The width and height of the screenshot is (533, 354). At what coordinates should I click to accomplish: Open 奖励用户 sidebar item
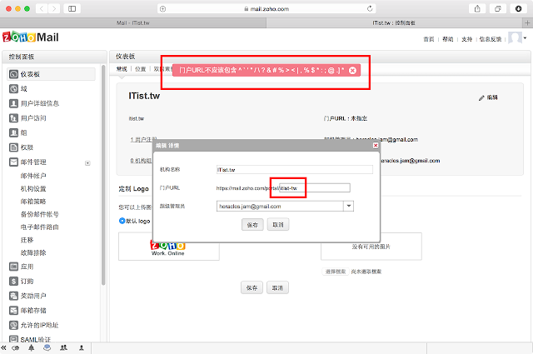point(27,296)
